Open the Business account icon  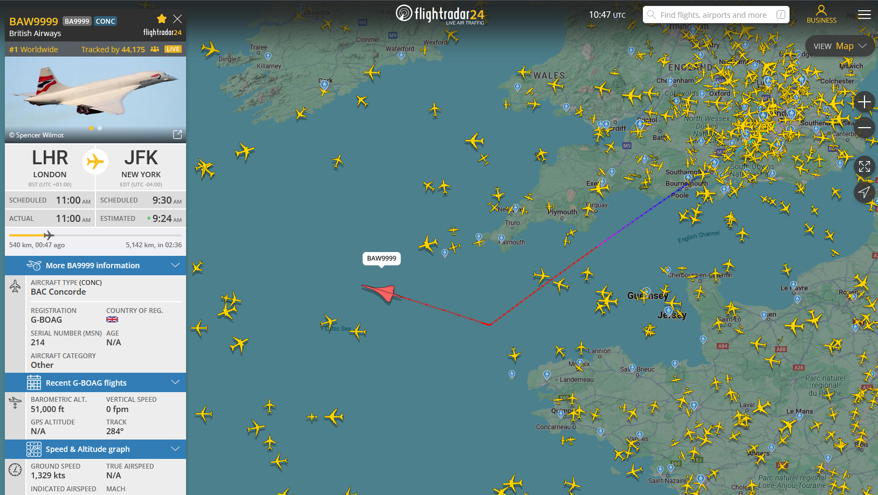821,15
